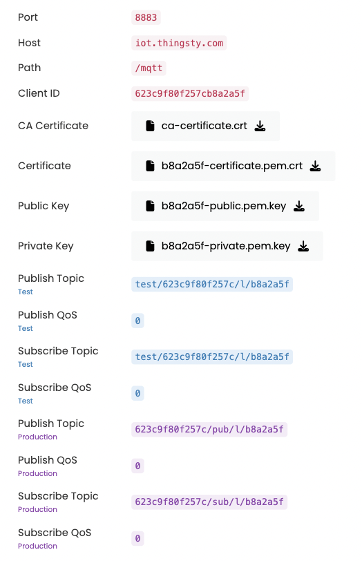This screenshot has width=362, height=561.
Task: Click the production publish topic with /pub/
Action: [x=209, y=429]
